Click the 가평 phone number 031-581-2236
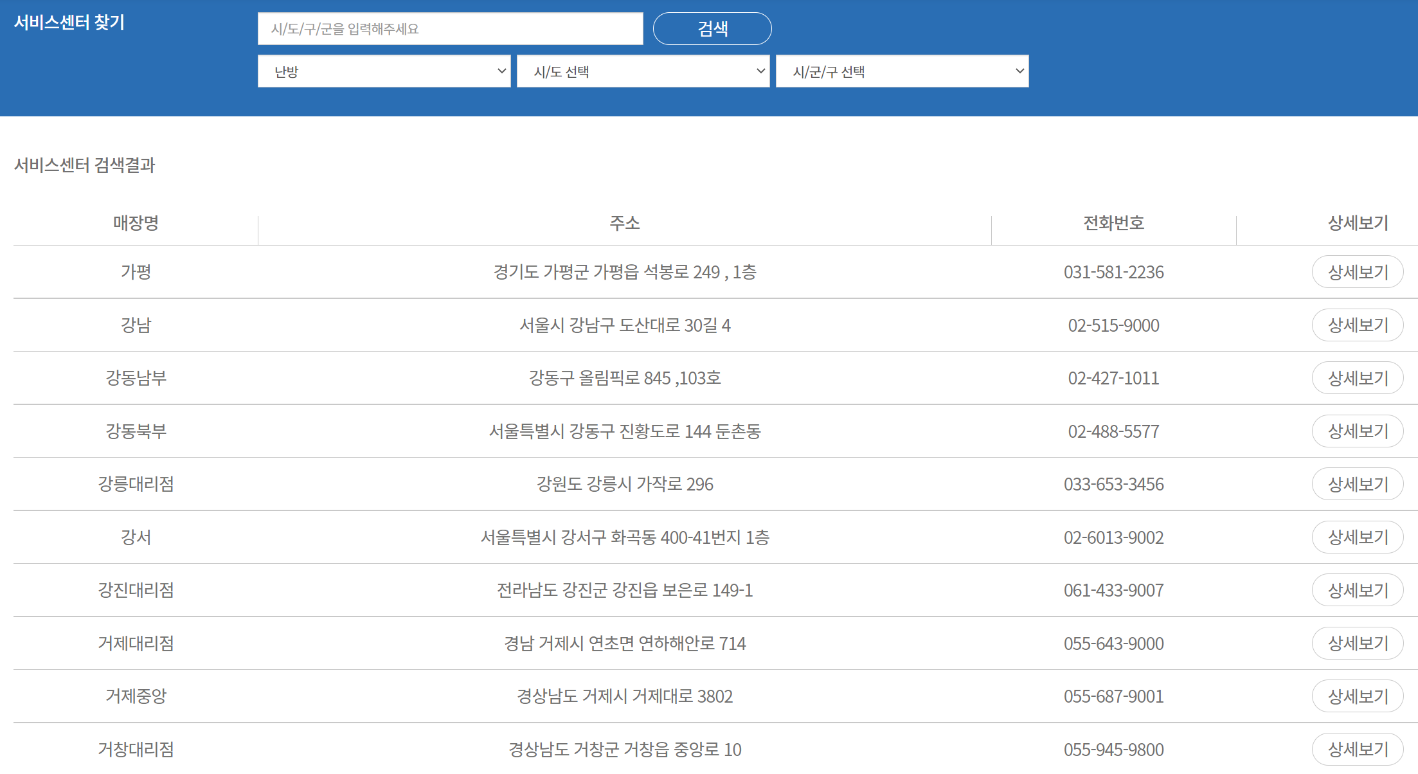 [x=1113, y=272]
